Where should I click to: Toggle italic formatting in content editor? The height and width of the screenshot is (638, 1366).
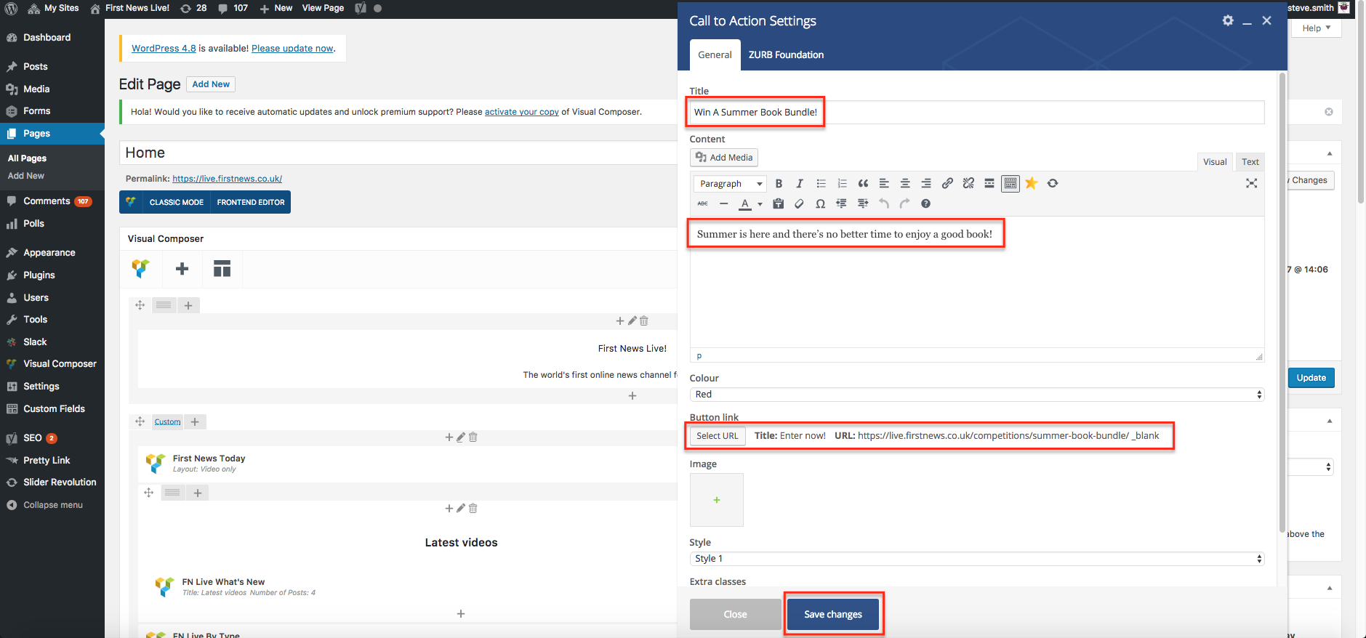click(800, 184)
